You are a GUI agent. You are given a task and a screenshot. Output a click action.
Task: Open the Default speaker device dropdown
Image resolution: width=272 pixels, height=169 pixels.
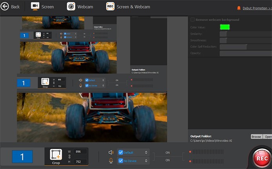coord(146,153)
